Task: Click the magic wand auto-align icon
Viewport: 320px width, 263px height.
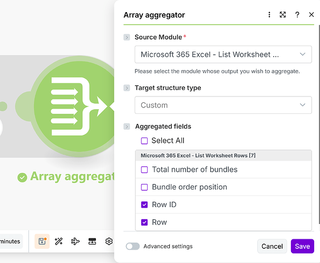Action: [x=59, y=241]
